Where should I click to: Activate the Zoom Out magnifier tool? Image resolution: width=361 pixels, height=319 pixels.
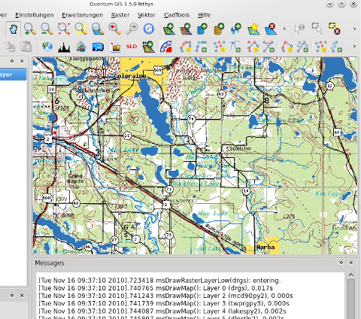pyautogui.click(x=47, y=29)
